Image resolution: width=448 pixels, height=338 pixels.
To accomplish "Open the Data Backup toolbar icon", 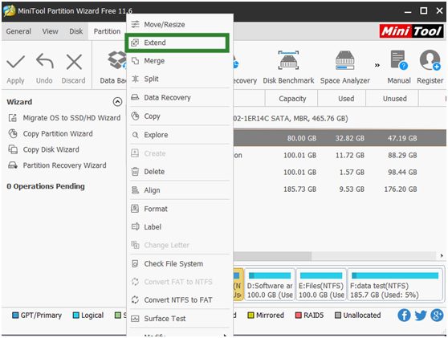I will tap(116, 60).
